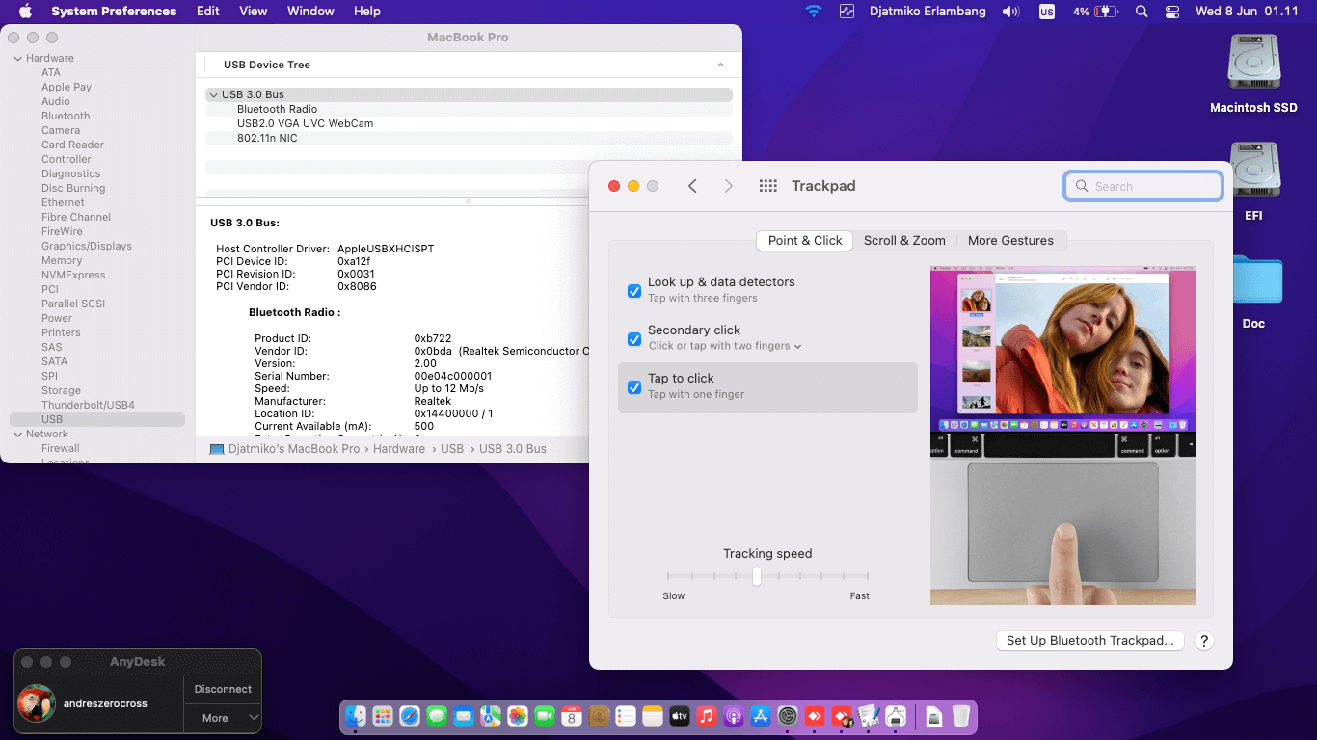
Task: Launch Maps from the Dock
Action: (491, 716)
